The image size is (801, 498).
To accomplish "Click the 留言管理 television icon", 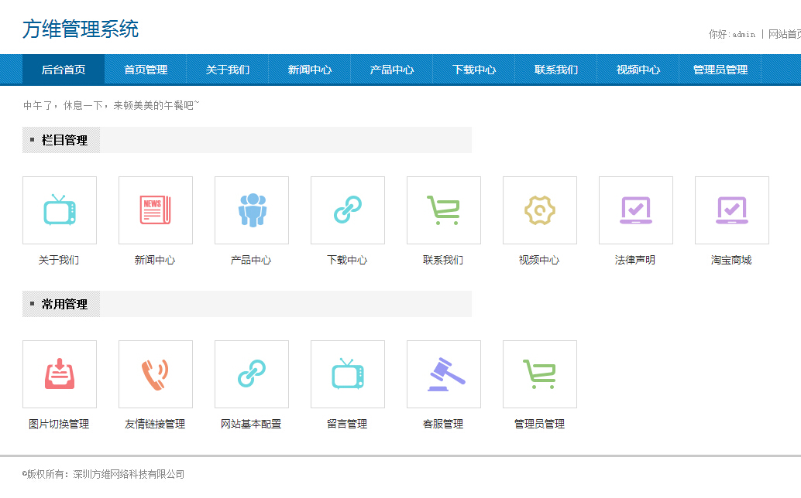I will [x=347, y=373].
